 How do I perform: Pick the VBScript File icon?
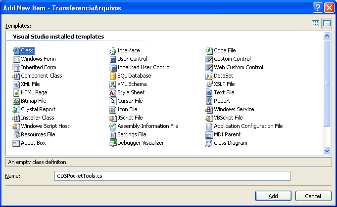[x=209, y=118]
